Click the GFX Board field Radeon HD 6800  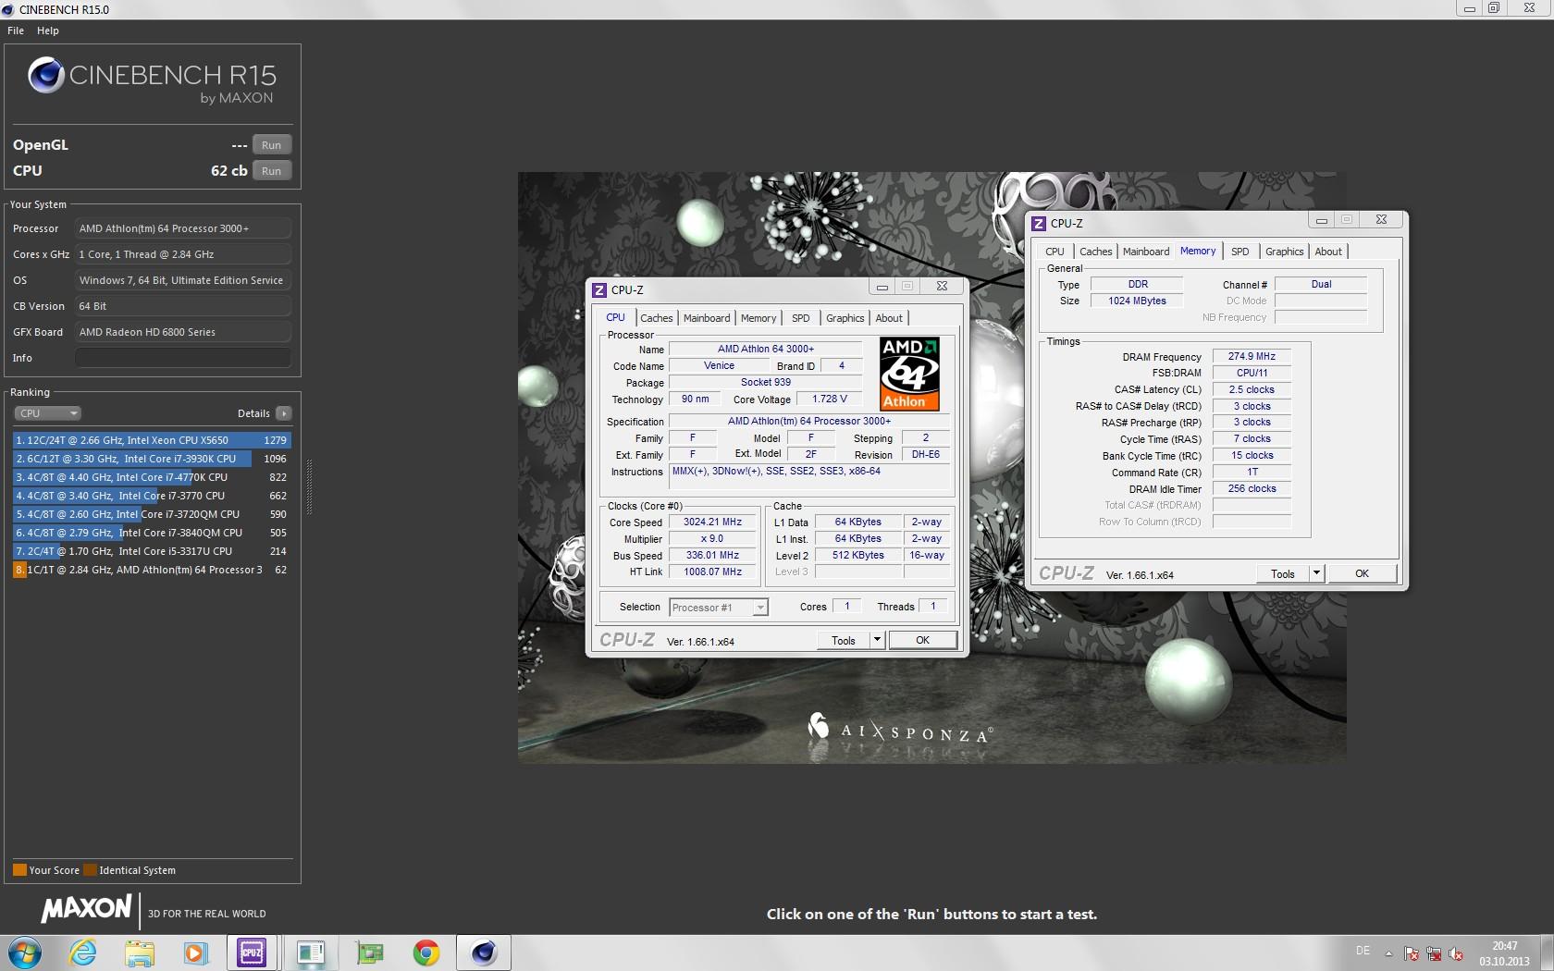pos(183,332)
